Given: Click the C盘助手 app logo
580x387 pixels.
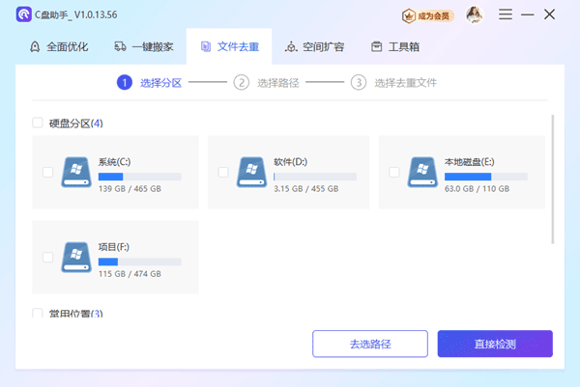Looking at the screenshot, I should point(21,15).
